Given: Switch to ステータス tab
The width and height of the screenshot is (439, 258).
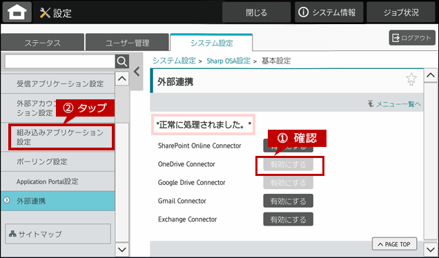Looking at the screenshot, I should 43,43.
